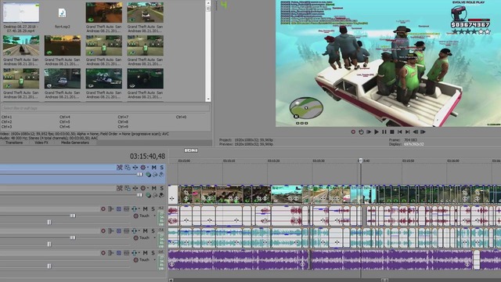The height and width of the screenshot is (282, 501).
Task: Click Next Frame in preview transport
Action: click(423, 132)
